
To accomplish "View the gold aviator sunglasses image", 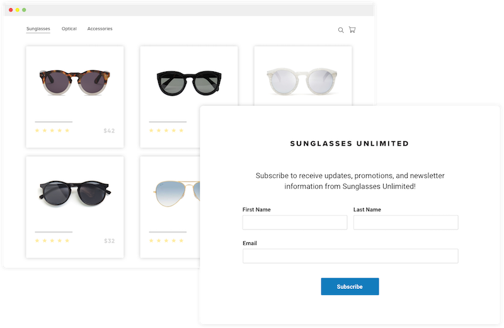I will pyautogui.click(x=176, y=193).
